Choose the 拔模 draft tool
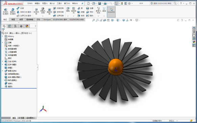Screen dimensions: 197x123 point(81,12)
